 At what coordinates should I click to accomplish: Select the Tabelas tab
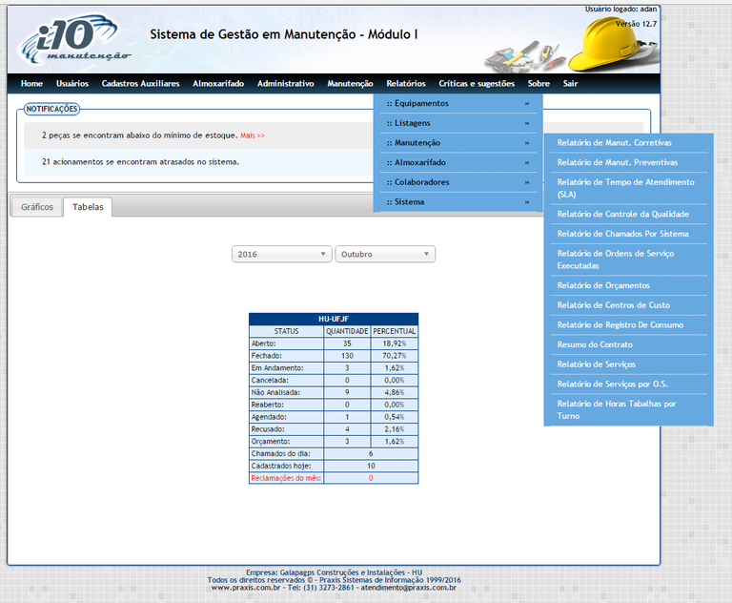[x=88, y=207]
